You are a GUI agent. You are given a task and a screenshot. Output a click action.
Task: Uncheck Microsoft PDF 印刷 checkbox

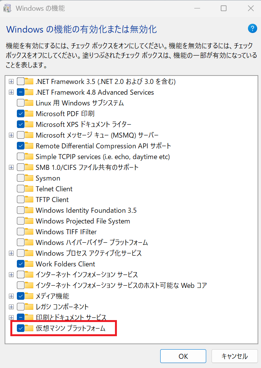[x=21, y=113]
